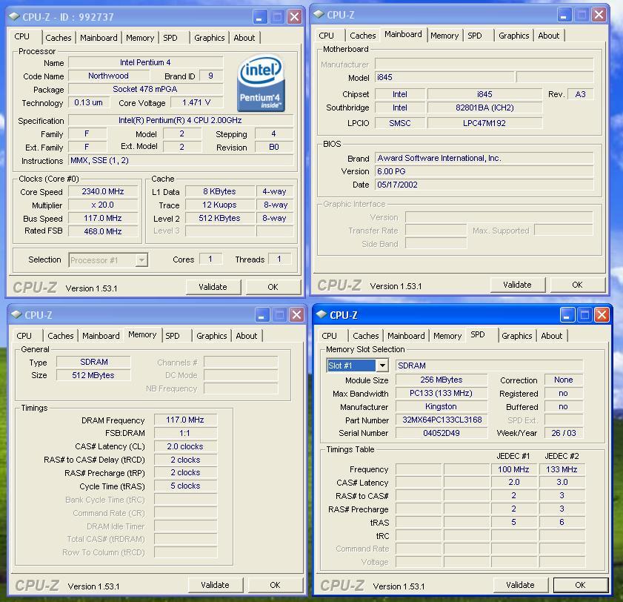Click the Serial Number 04052D49 field
Image resolution: width=623 pixels, height=602 pixels.
[442, 433]
